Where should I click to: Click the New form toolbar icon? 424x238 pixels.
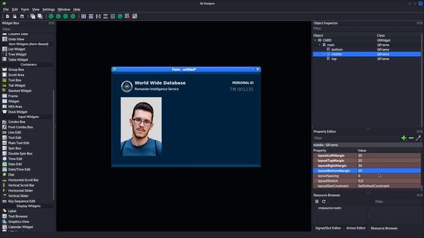tap(7, 17)
